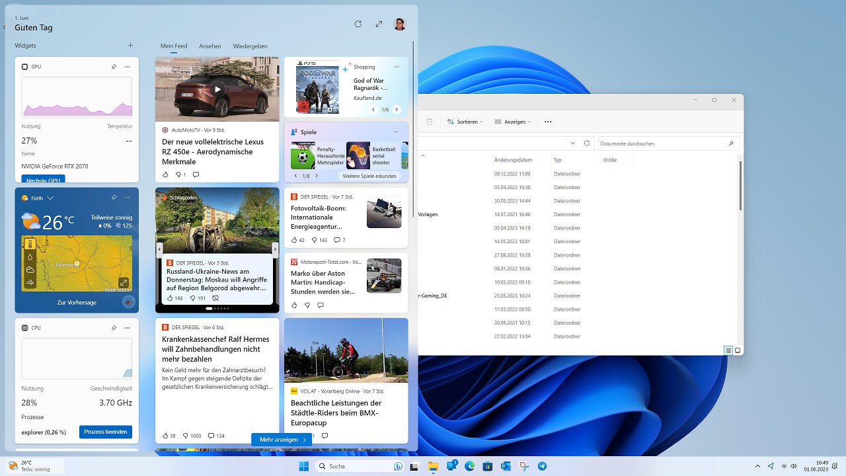Open Marko über Aston Martin article
The image size is (846, 476).
point(323,282)
